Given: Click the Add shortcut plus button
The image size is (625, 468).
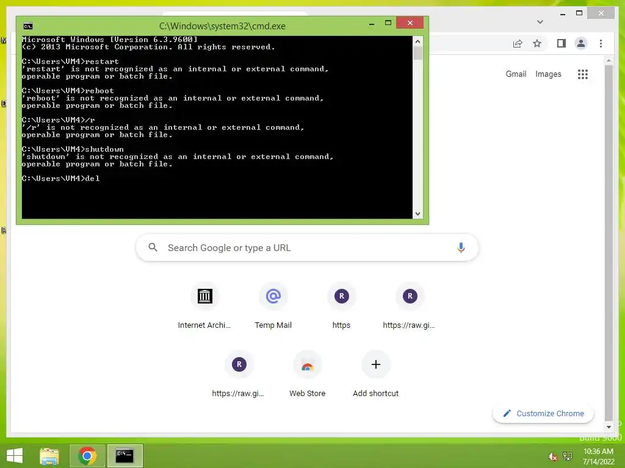Looking at the screenshot, I should [x=375, y=364].
